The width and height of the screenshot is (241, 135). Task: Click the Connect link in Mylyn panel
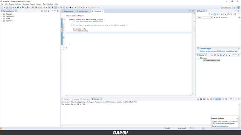point(202,51)
